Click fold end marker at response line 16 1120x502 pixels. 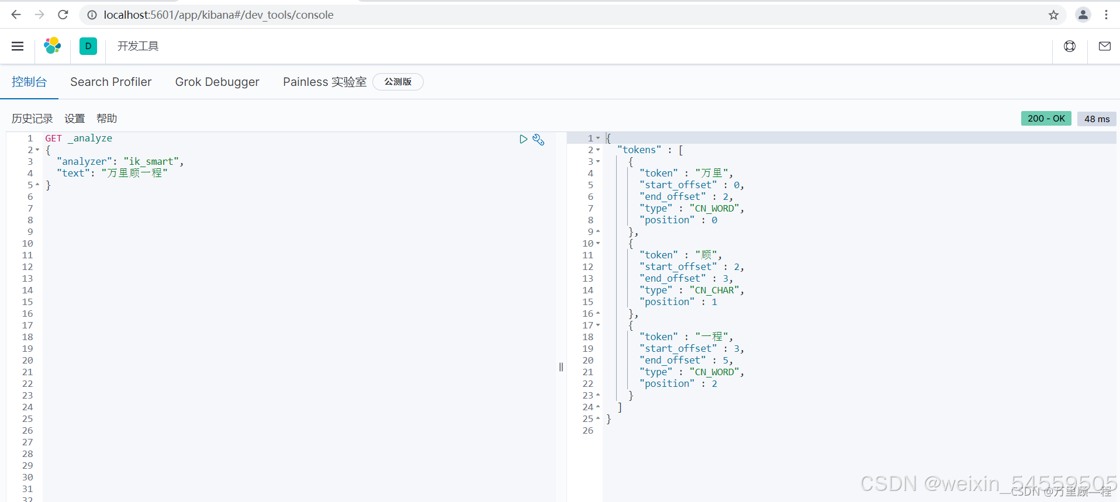coord(598,314)
